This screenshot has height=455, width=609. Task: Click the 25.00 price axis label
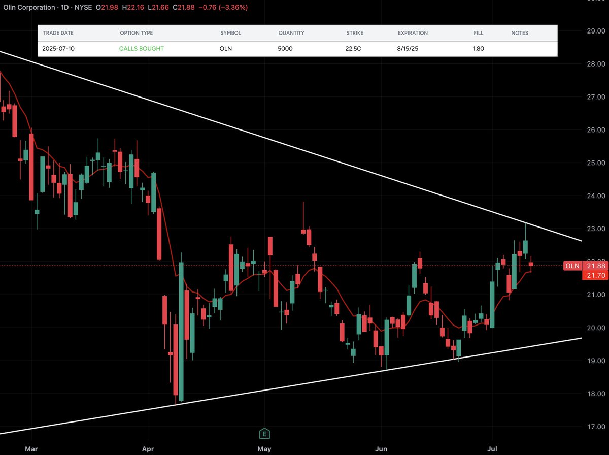click(x=595, y=163)
